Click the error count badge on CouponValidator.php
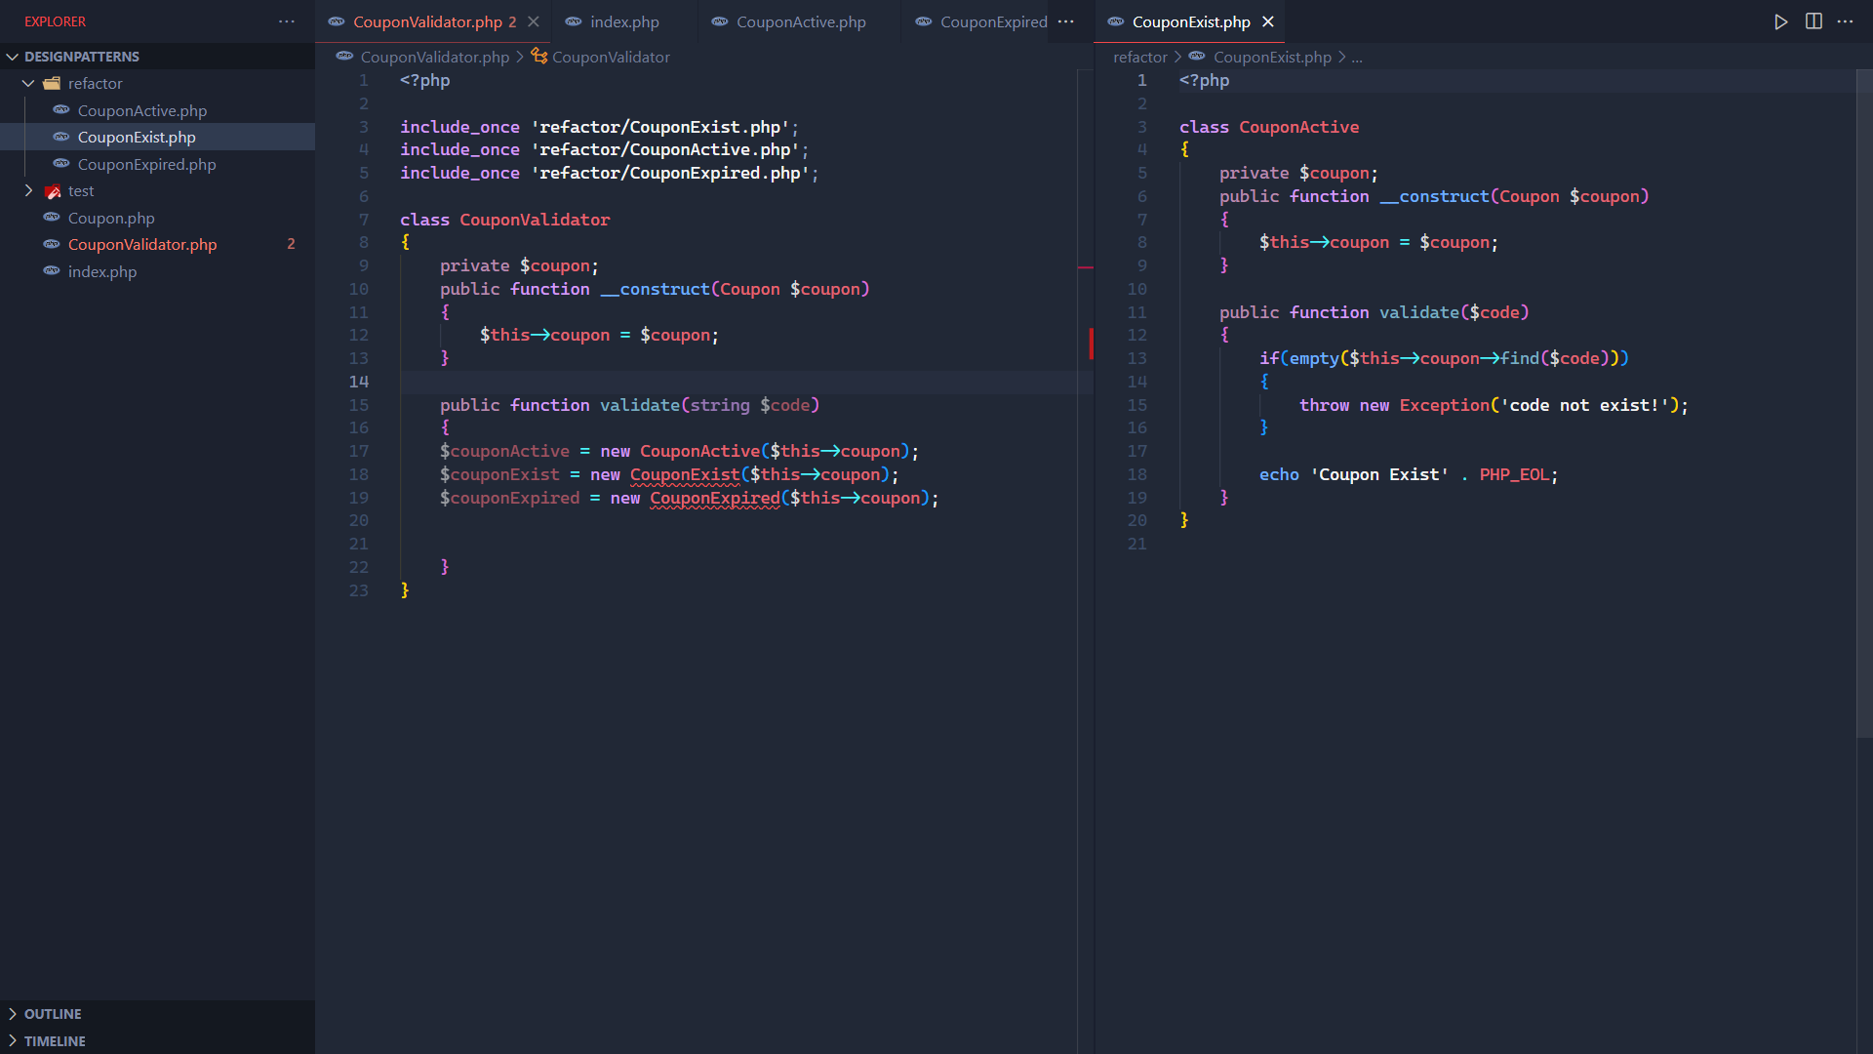 pyautogui.click(x=291, y=245)
